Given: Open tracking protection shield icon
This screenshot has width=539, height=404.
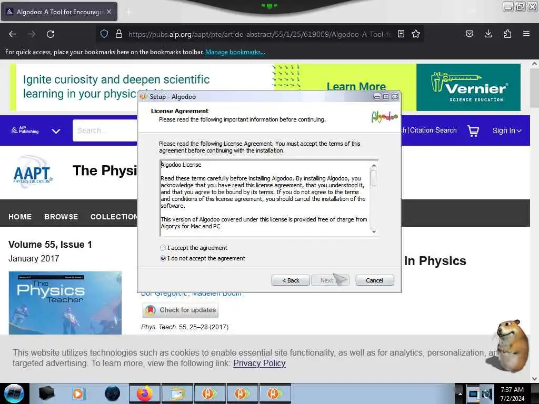Looking at the screenshot, I should pos(104,34).
